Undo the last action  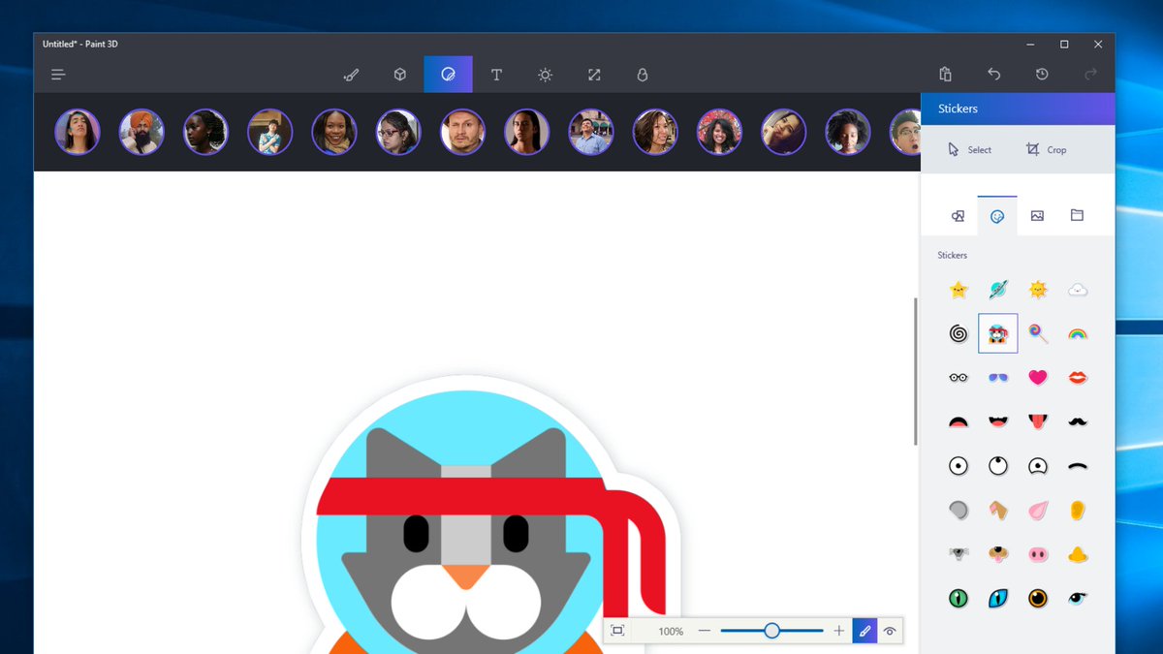tap(993, 75)
